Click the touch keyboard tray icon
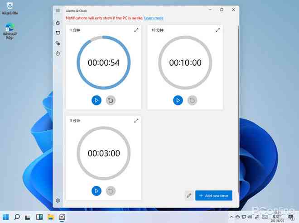Image resolution: width=299 pixels, height=223 pixels. [x=265, y=217]
